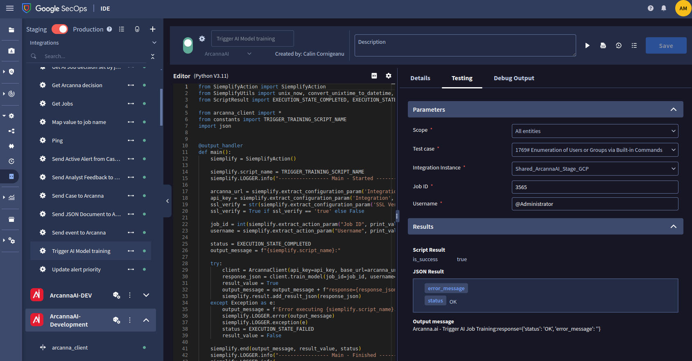Focus the Job ID input field
This screenshot has width=692, height=361.
(x=595, y=187)
